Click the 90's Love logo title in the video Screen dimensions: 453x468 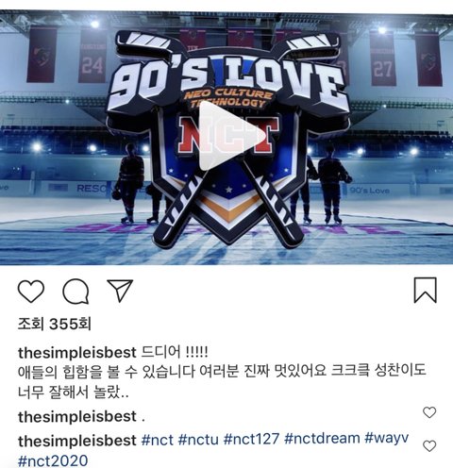tap(228, 80)
